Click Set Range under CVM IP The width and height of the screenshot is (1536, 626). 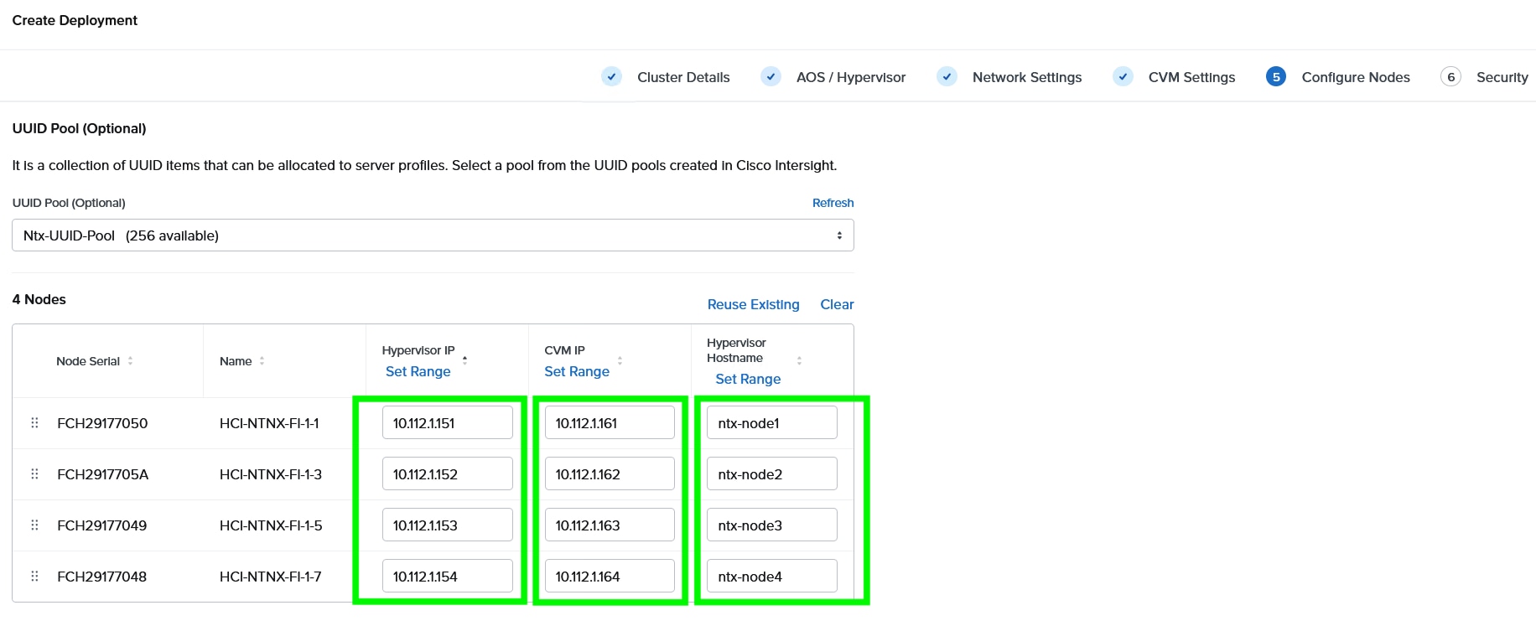(x=577, y=371)
